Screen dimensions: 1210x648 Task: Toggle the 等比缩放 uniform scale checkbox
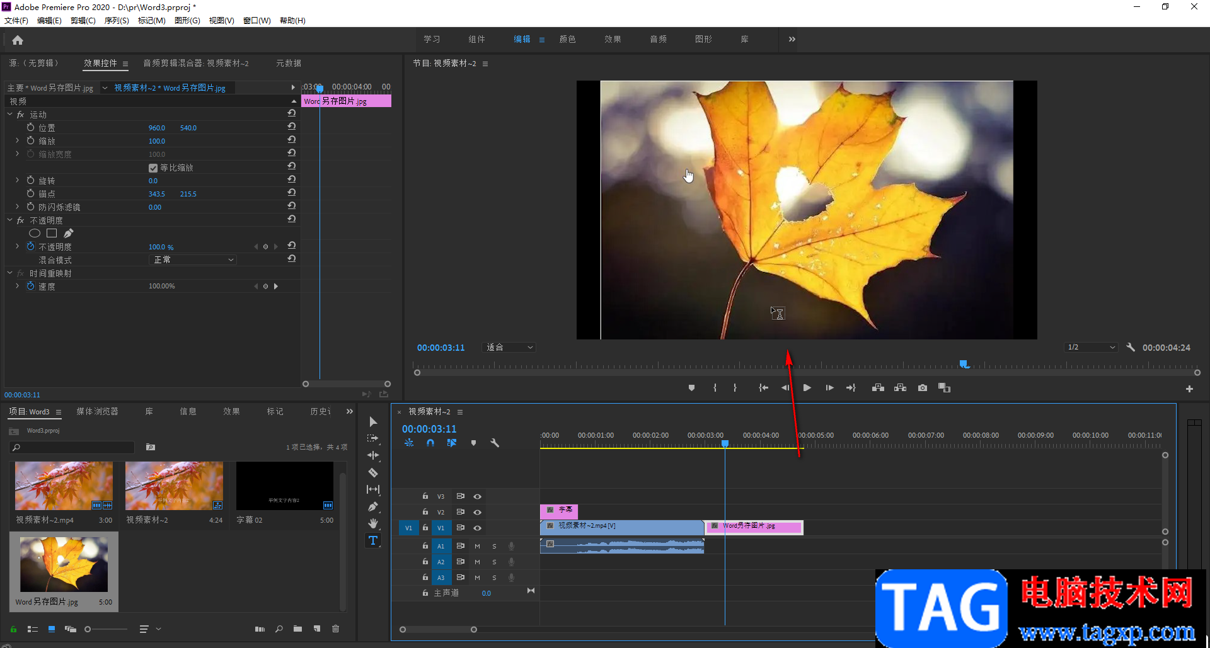click(153, 168)
